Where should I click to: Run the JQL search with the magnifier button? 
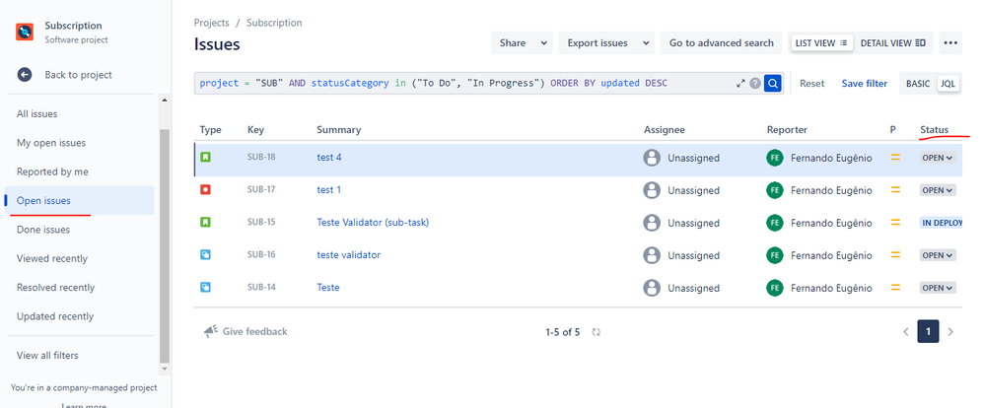click(773, 83)
